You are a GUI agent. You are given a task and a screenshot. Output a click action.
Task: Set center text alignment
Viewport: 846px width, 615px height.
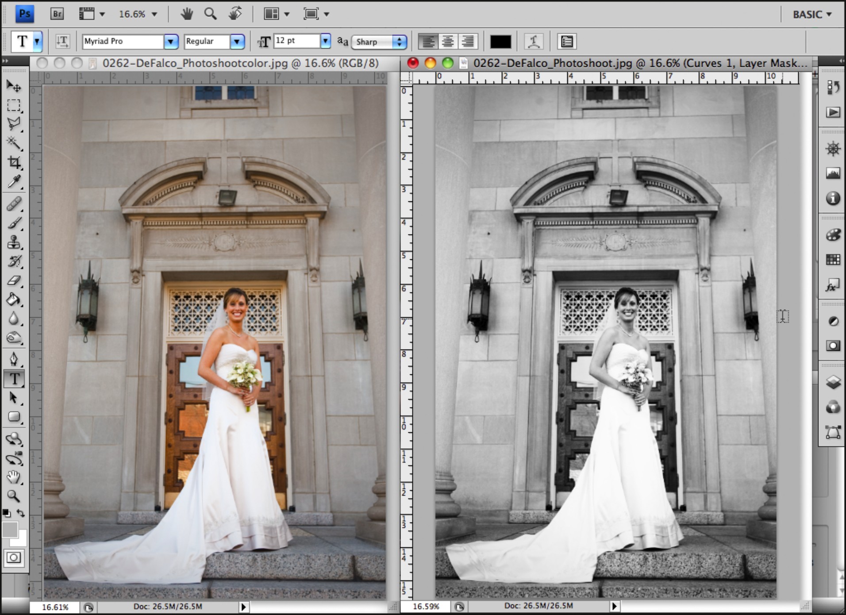pyautogui.click(x=448, y=42)
